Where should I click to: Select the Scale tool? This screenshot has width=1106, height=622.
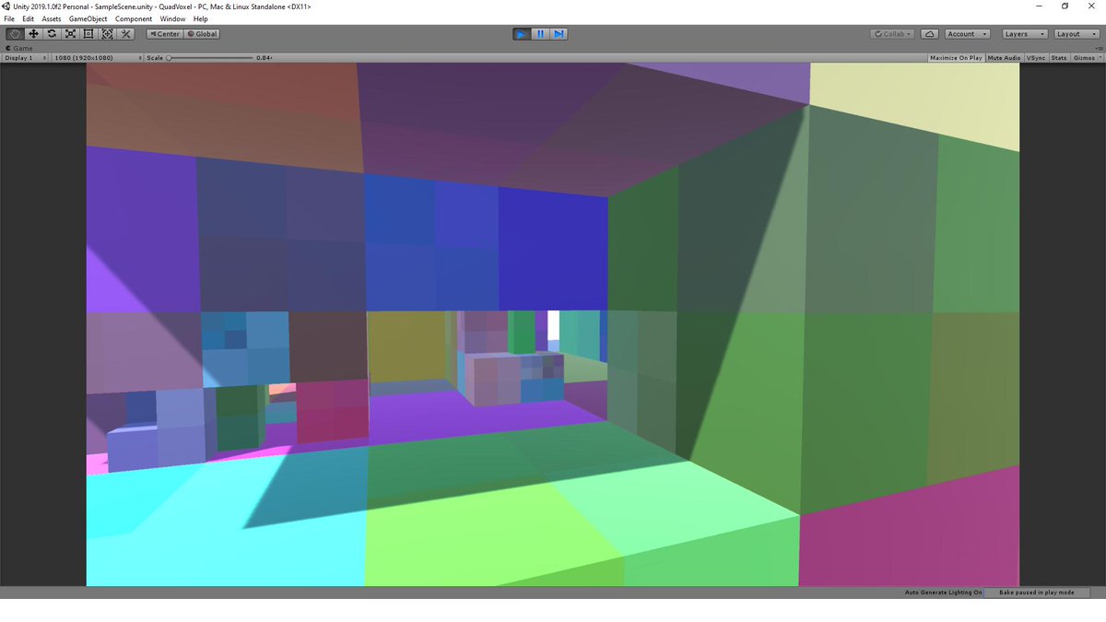(x=71, y=34)
